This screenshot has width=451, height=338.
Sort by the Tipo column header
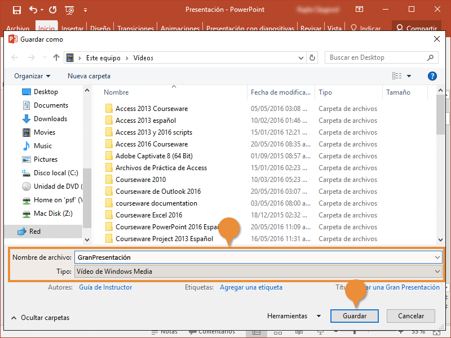tap(325, 92)
